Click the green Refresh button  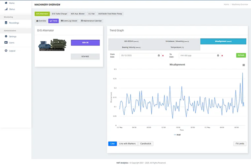click(x=241, y=55)
